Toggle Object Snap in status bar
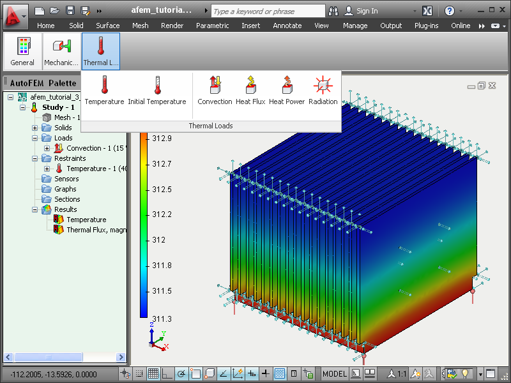 (195, 373)
